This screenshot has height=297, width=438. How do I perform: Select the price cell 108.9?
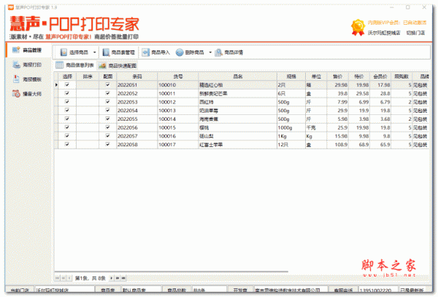337,145
